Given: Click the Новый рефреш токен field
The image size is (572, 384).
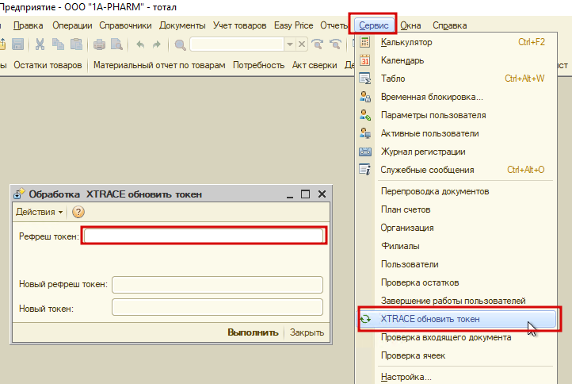Looking at the screenshot, I should point(217,285).
